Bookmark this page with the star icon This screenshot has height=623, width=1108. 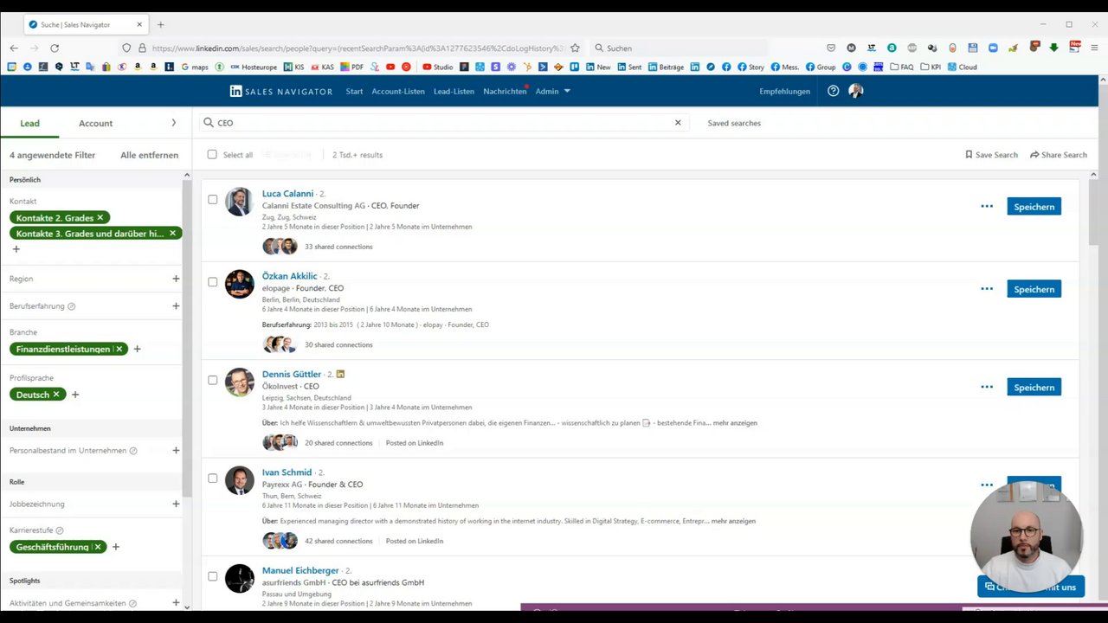point(575,48)
